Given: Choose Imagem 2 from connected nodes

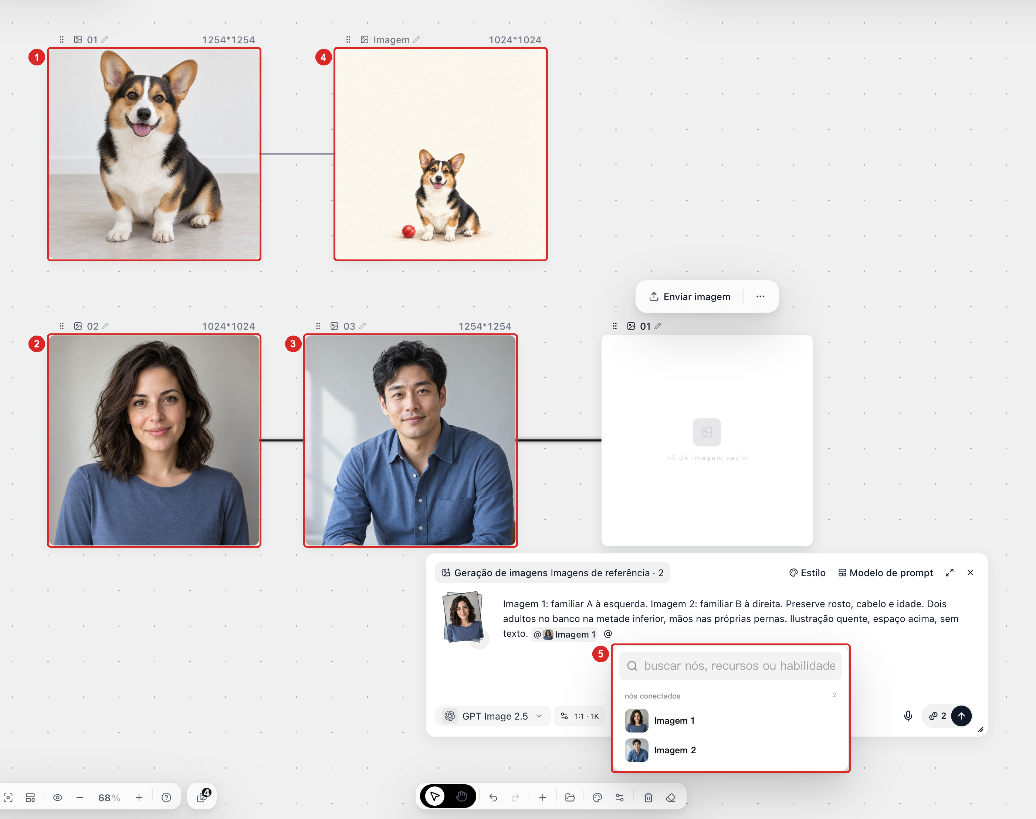Looking at the screenshot, I should tap(731, 750).
